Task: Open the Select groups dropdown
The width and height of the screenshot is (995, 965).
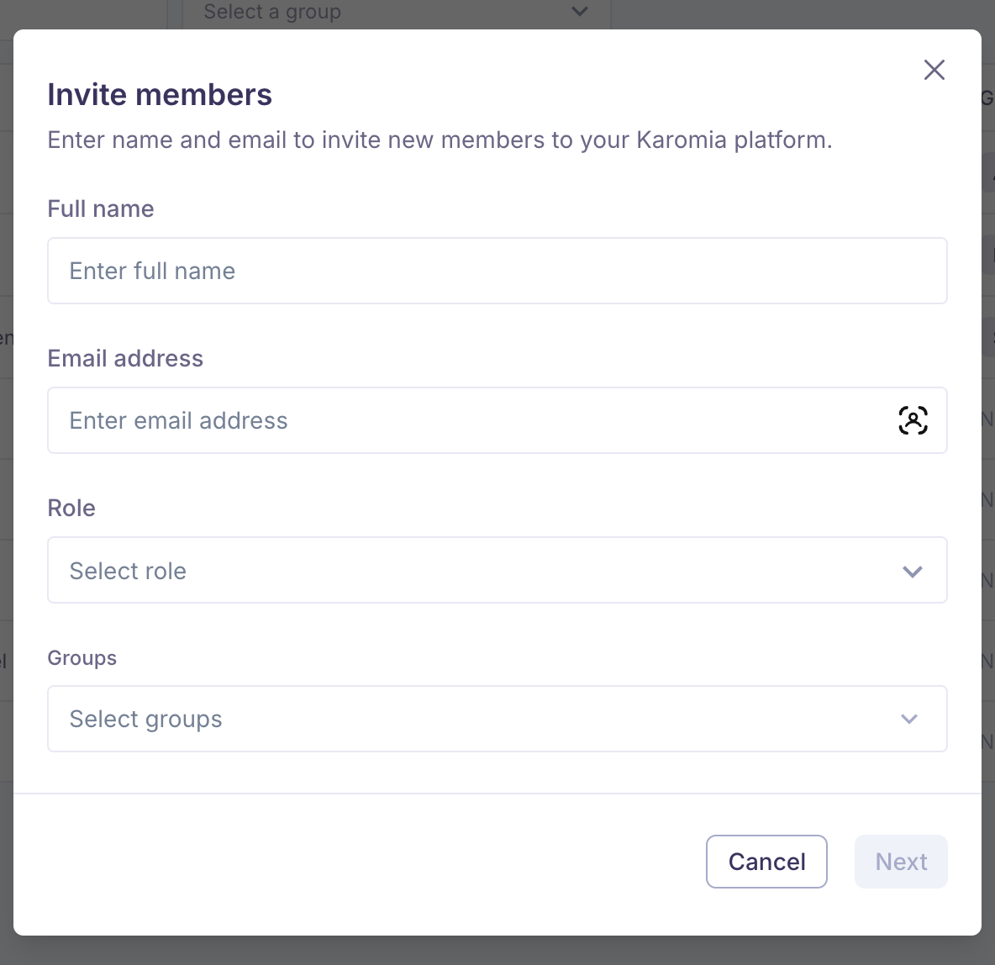Action: [497, 719]
